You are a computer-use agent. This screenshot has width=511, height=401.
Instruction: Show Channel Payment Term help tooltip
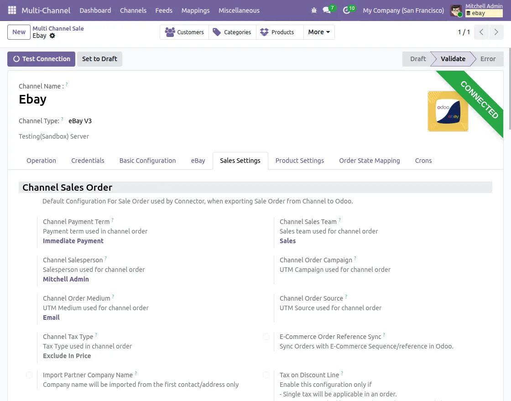112,220
